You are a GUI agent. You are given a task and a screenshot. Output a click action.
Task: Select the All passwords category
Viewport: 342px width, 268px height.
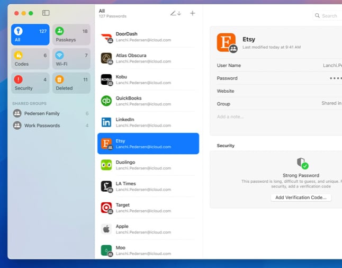click(x=30, y=34)
